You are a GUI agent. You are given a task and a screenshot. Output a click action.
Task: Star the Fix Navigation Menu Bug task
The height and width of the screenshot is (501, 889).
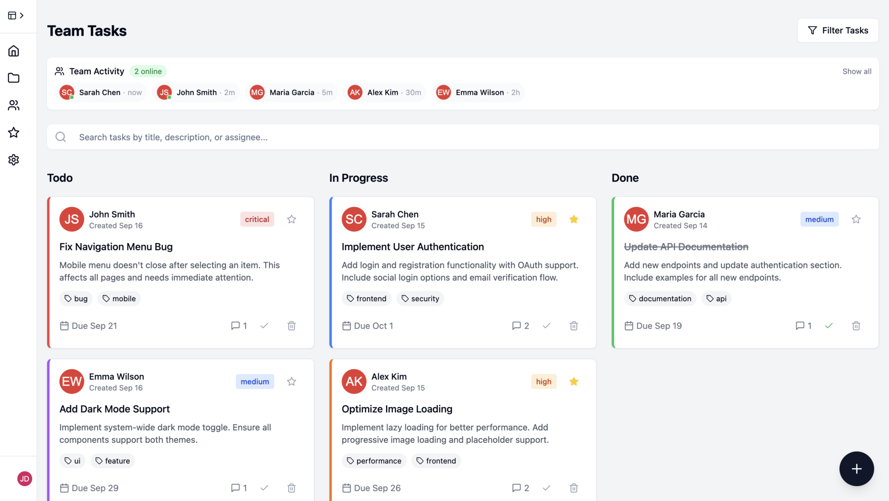291,219
